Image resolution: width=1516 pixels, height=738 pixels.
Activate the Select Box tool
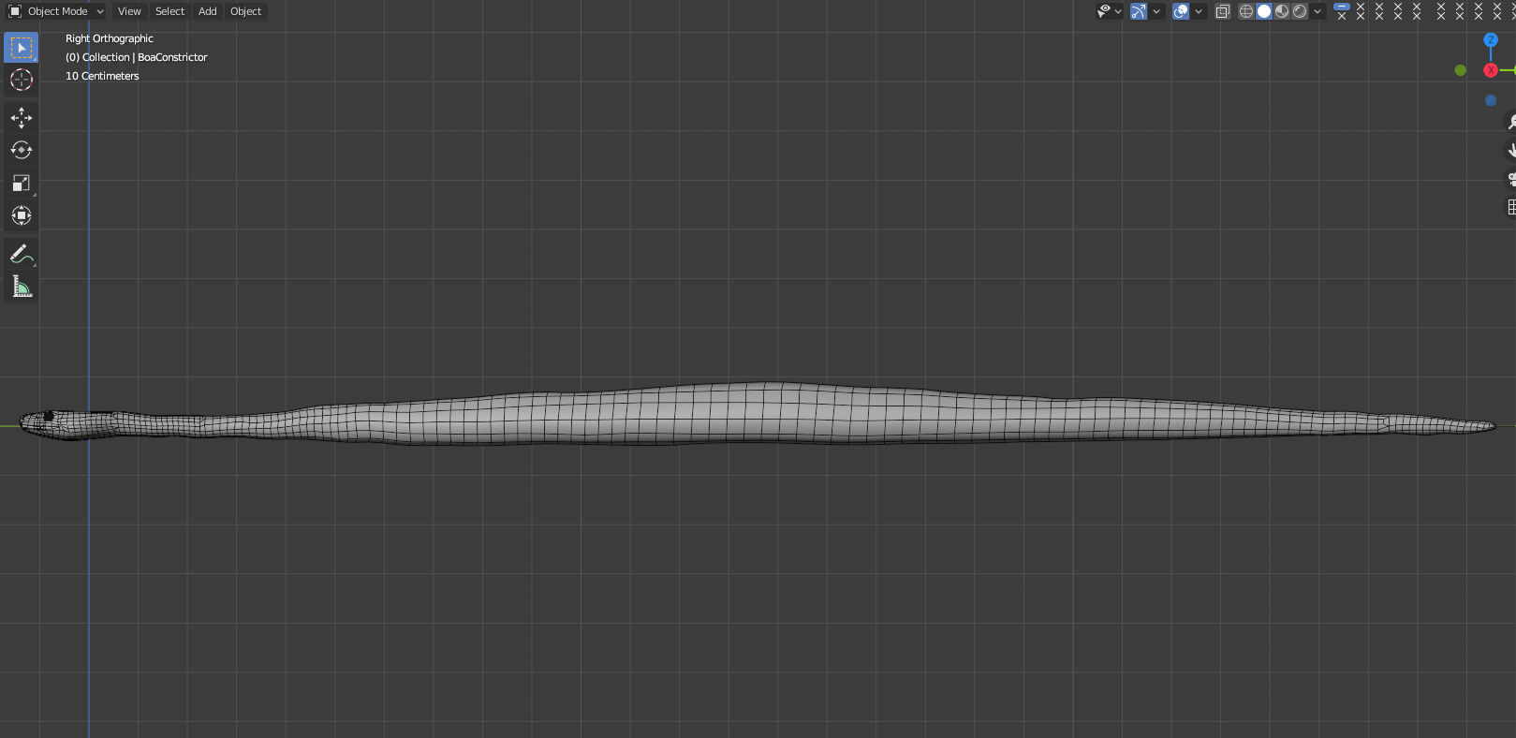(x=21, y=47)
